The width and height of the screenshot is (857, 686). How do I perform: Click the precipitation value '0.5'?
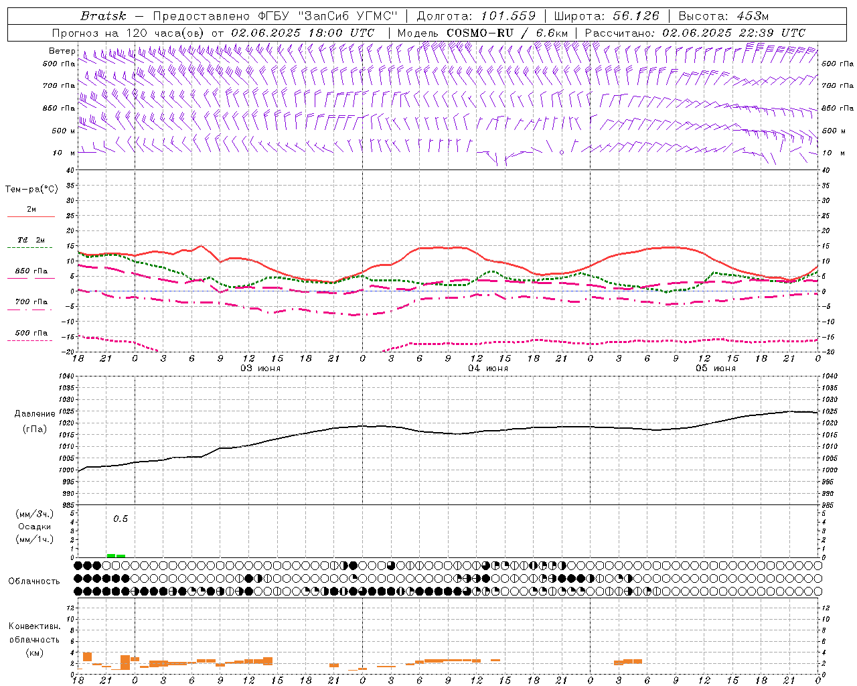pos(121,519)
